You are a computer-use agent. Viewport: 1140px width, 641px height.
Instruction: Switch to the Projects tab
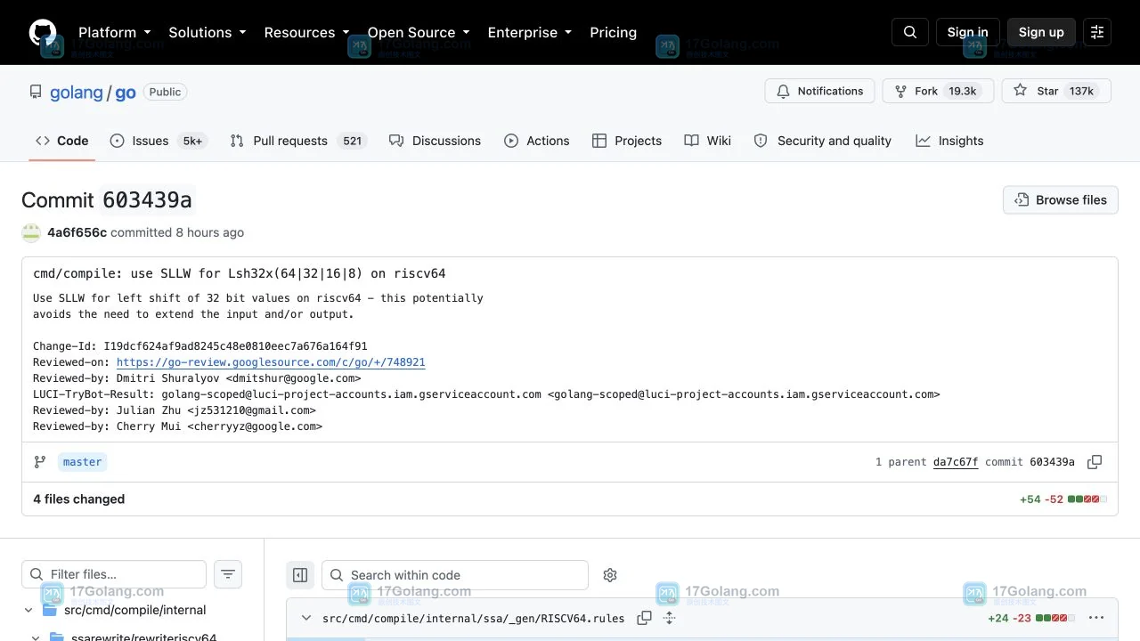pos(627,141)
